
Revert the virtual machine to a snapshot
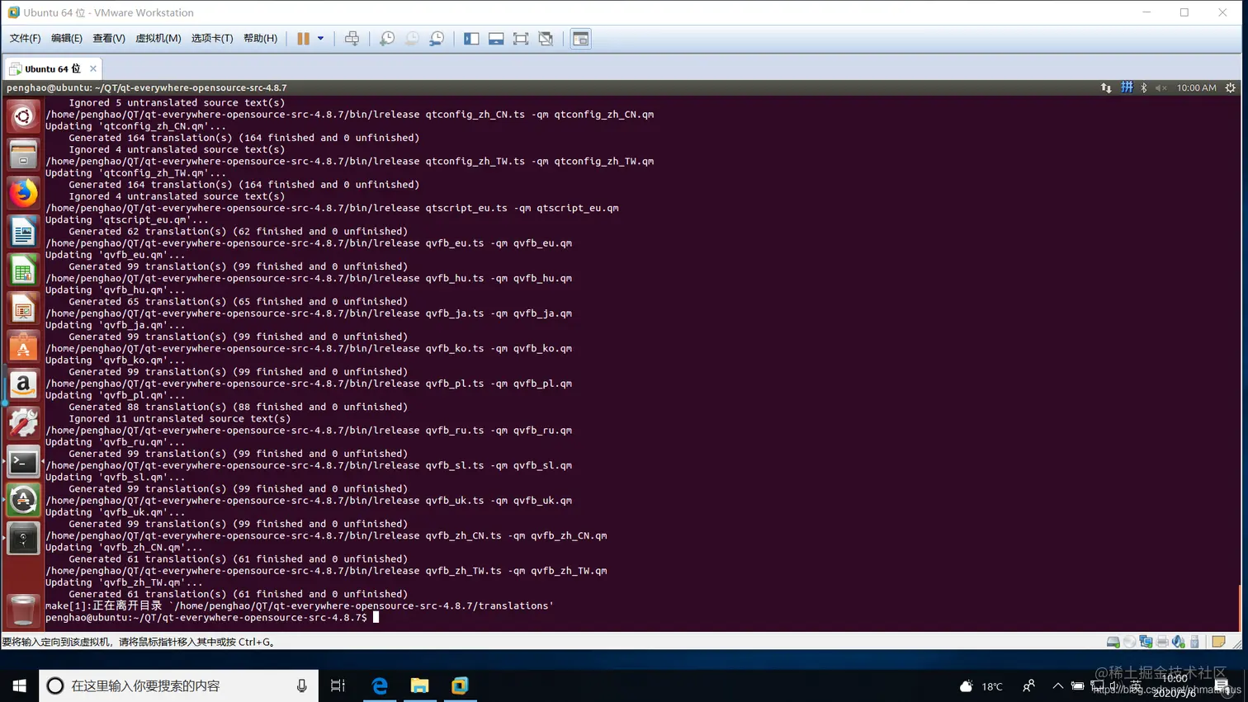(412, 38)
